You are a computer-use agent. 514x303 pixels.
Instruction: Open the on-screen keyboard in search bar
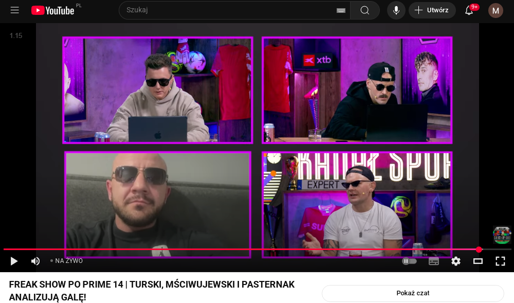click(x=341, y=10)
